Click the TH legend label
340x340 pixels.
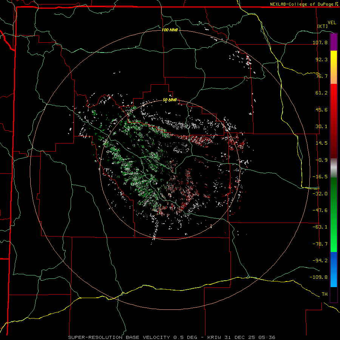(325, 294)
